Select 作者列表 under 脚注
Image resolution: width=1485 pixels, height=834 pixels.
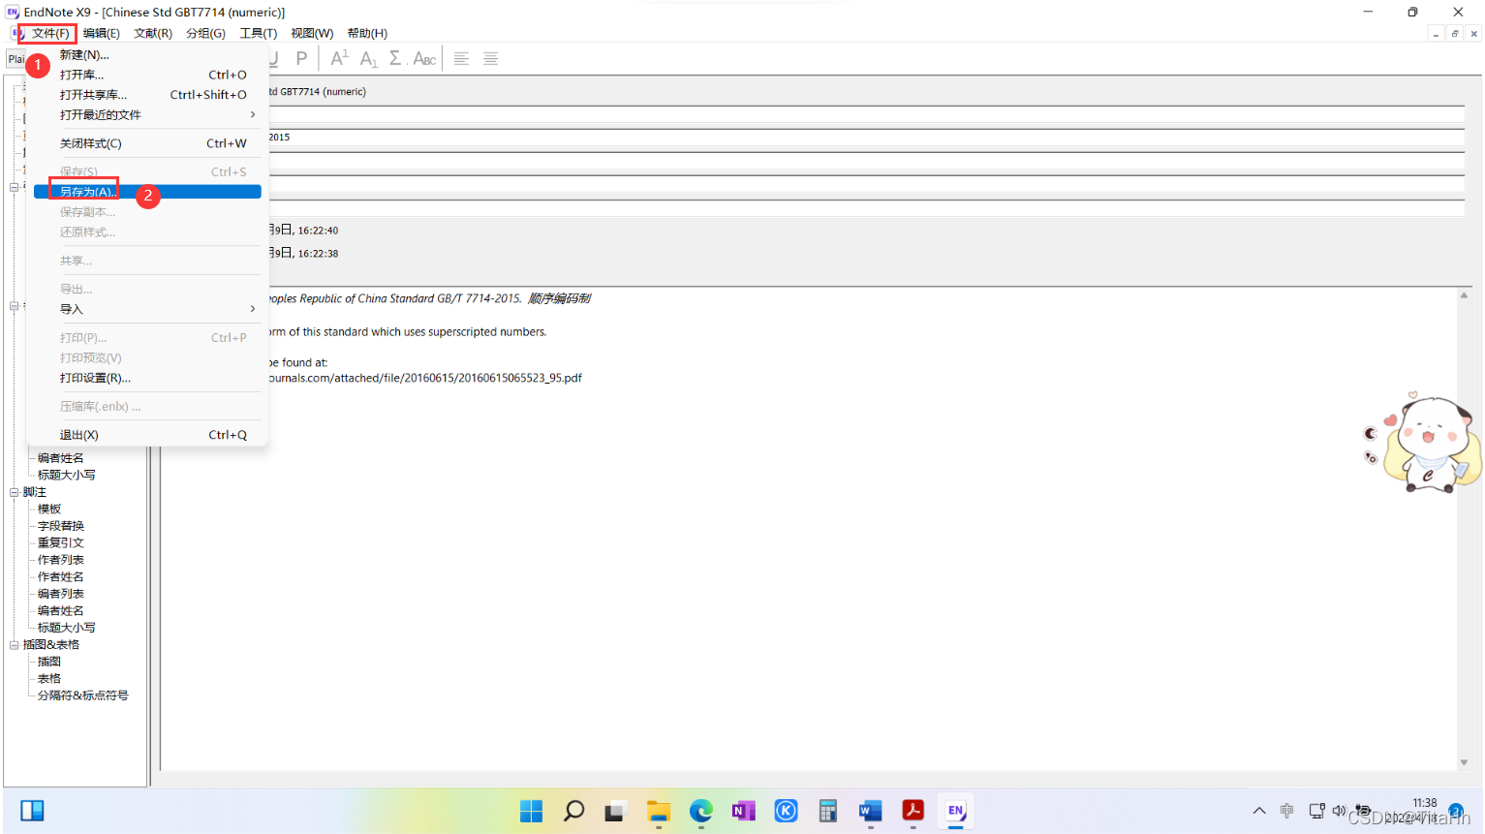[x=61, y=560]
